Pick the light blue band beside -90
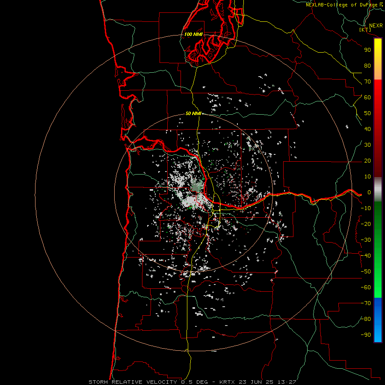Screen dimensions: 385x385 coord(378,335)
